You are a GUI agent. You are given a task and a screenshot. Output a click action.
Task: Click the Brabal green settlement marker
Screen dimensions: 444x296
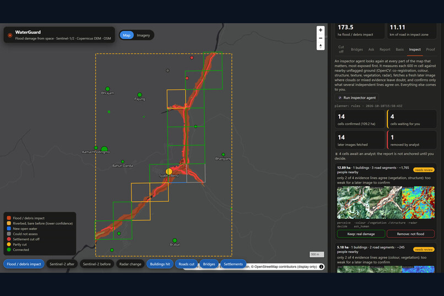click(x=175, y=240)
